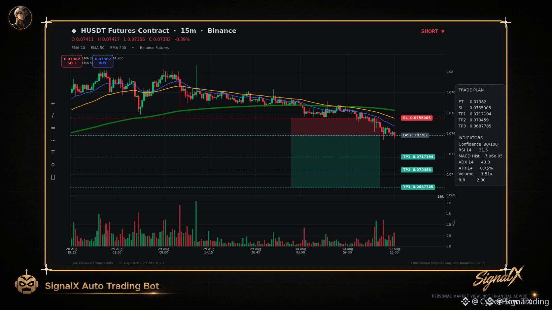This screenshot has width=552, height=310.
Task: Click the Binance exchange name in the title
Action: [222, 31]
